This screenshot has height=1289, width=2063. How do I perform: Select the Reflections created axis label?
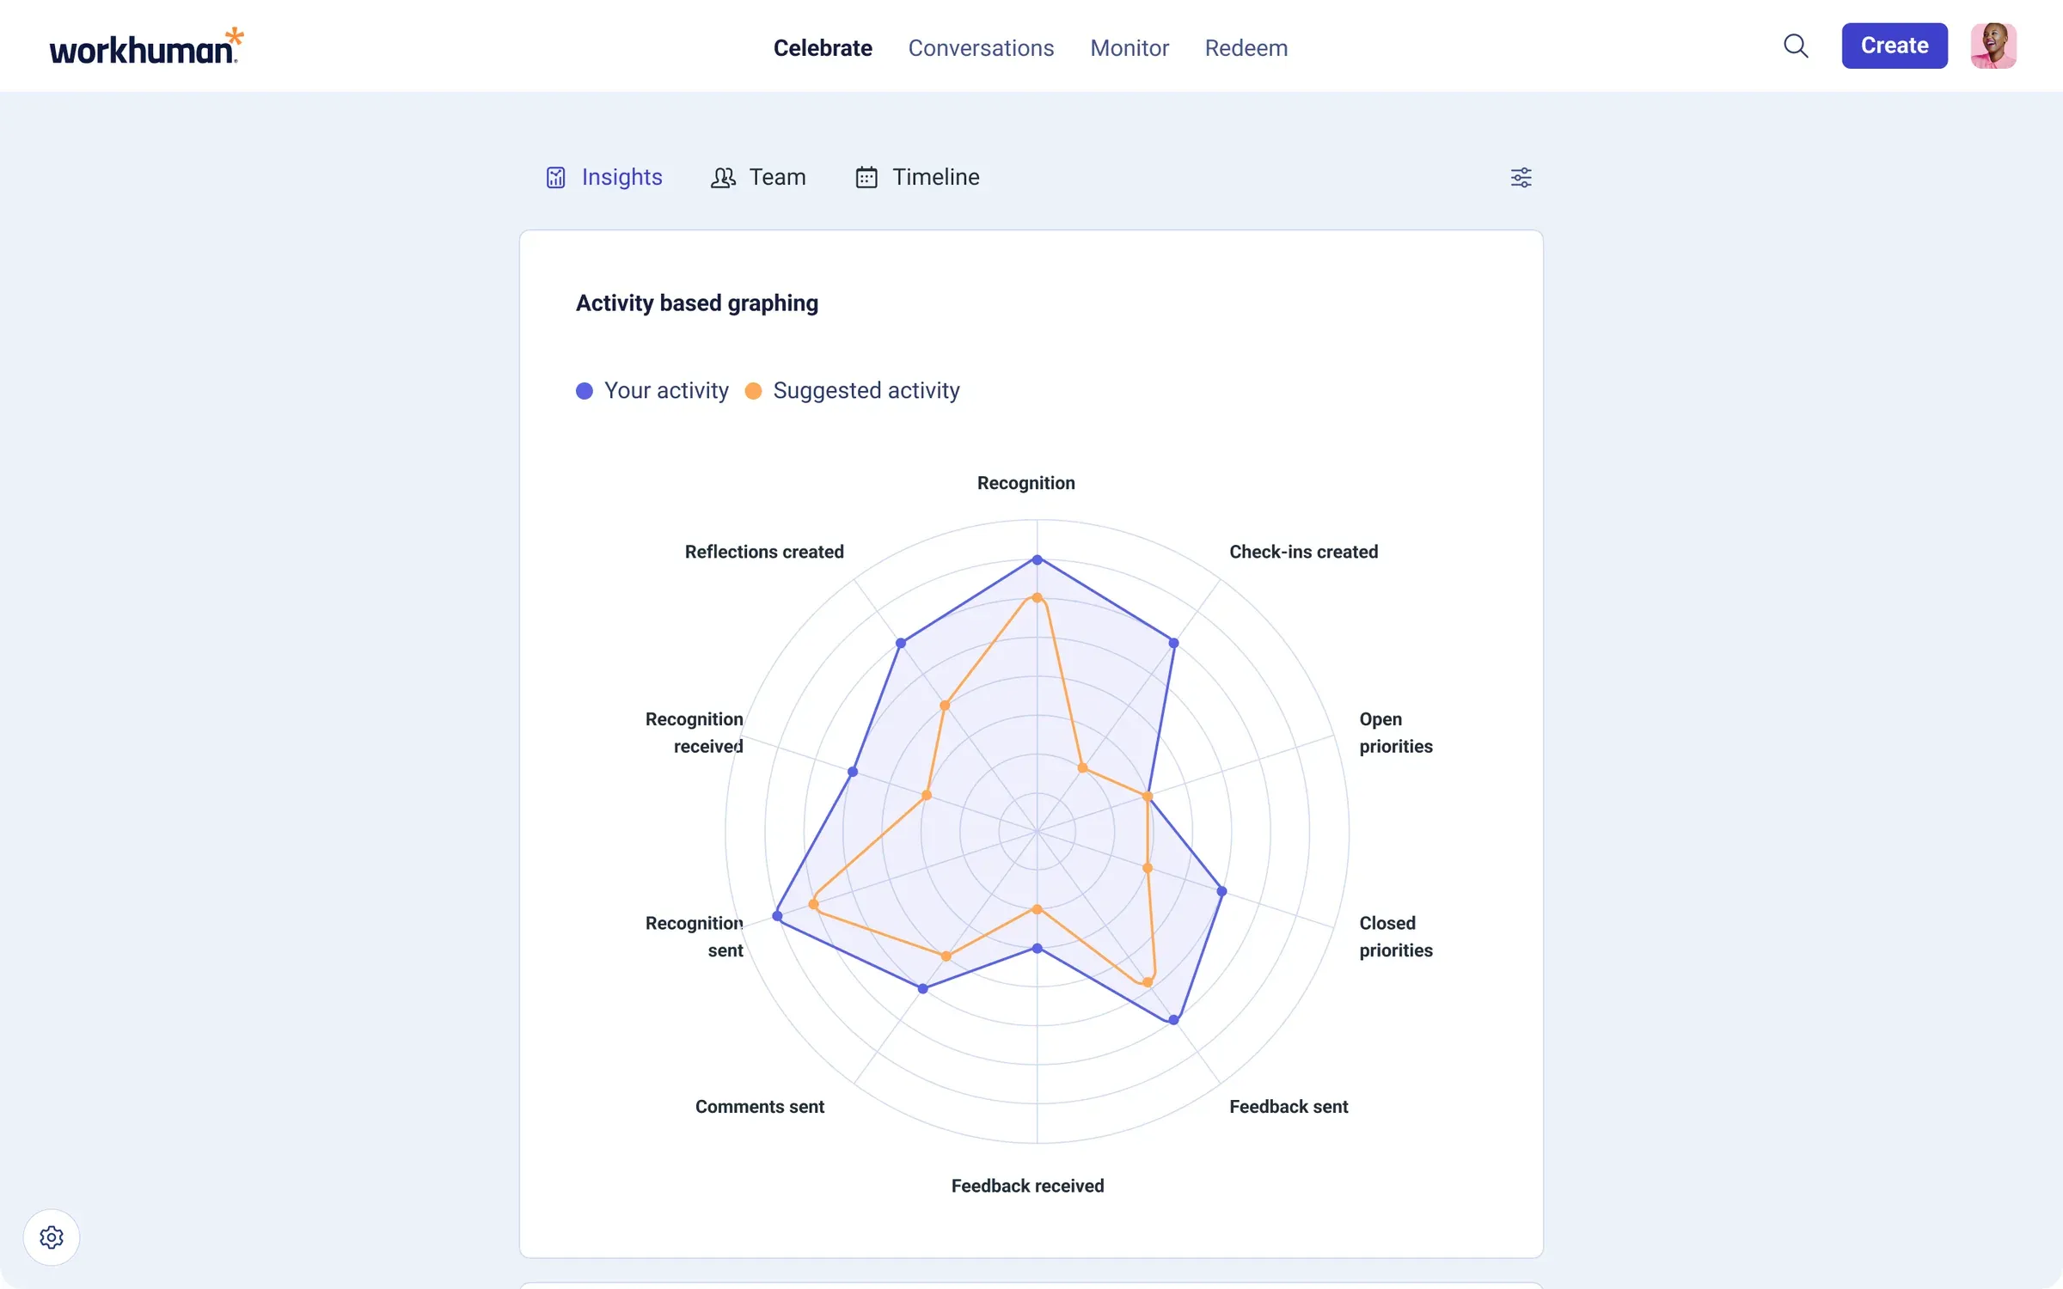[x=764, y=552]
